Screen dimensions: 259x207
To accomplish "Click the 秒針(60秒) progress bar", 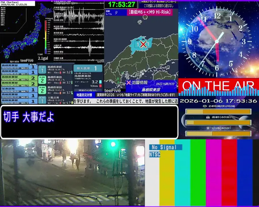I will [219, 133].
